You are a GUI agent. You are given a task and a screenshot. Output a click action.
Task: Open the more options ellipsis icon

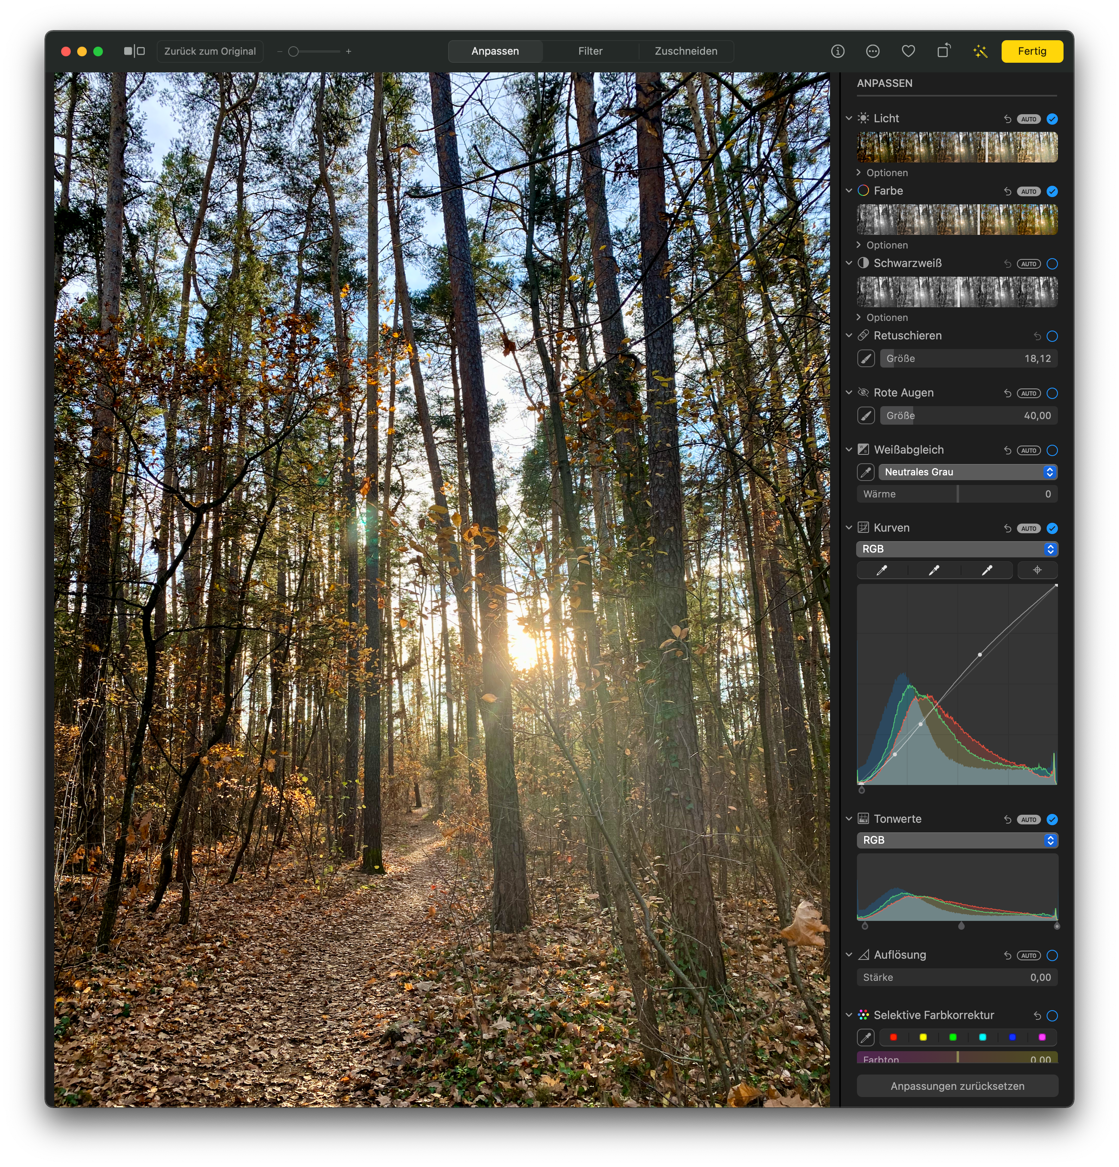(873, 51)
